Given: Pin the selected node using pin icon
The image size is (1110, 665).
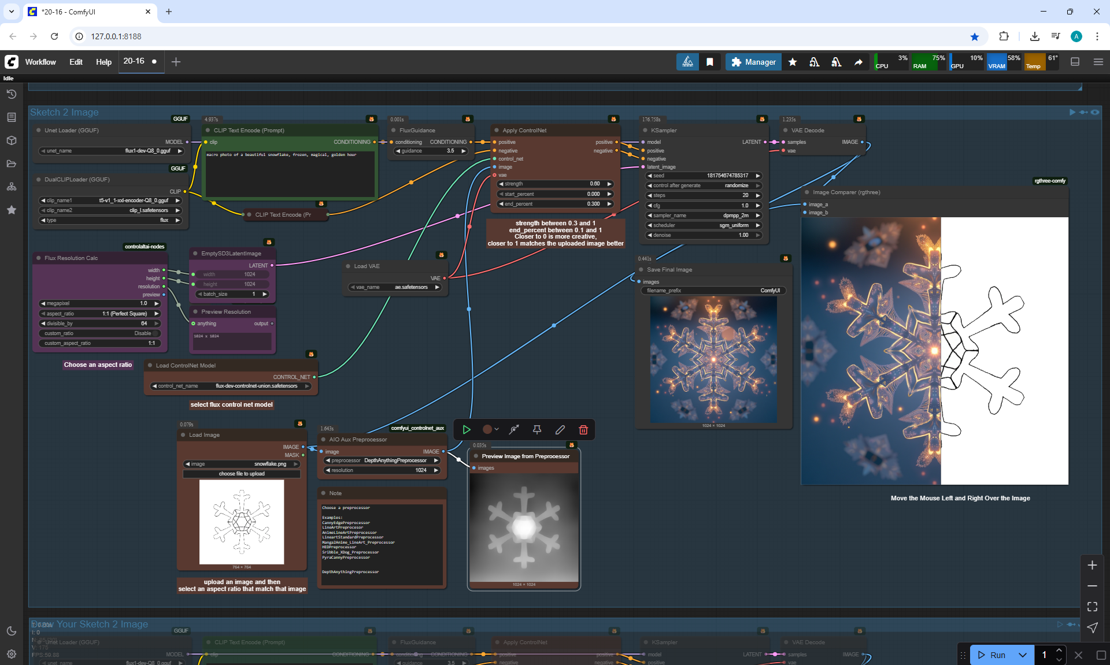Looking at the screenshot, I should click(x=537, y=430).
